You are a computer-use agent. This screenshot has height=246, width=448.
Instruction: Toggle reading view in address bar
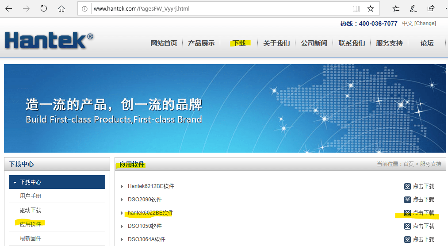point(356,9)
